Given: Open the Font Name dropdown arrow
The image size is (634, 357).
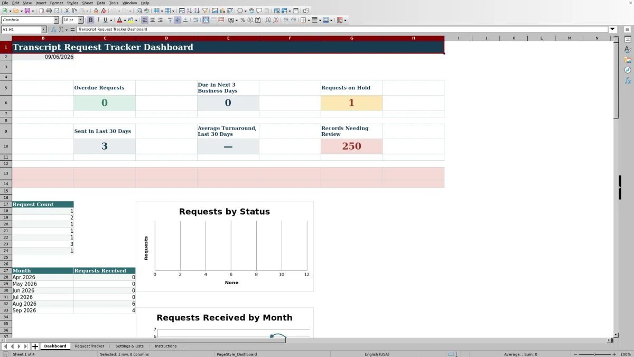Looking at the screenshot, I should [56, 20].
